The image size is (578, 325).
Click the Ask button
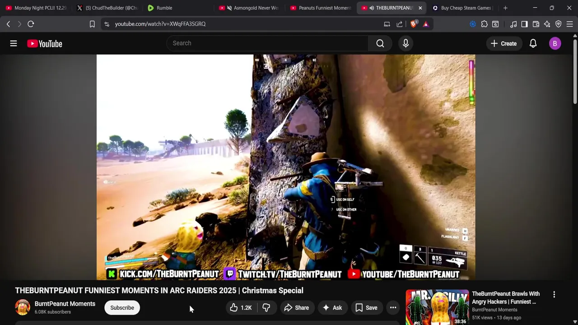[332, 308]
